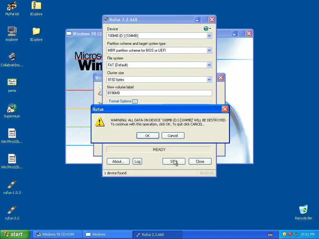Click the warning triangle icon in dialog
The height and width of the screenshot is (239, 319).
click(x=100, y=122)
